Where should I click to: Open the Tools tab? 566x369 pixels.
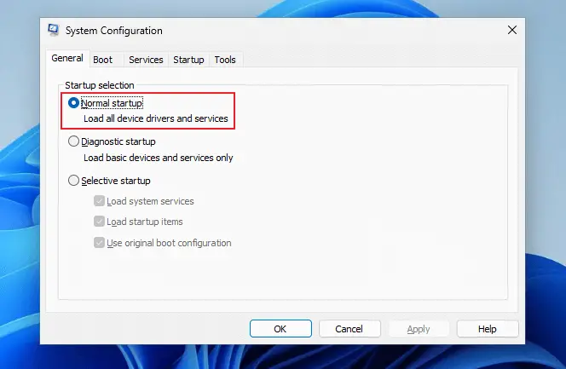click(x=225, y=60)
